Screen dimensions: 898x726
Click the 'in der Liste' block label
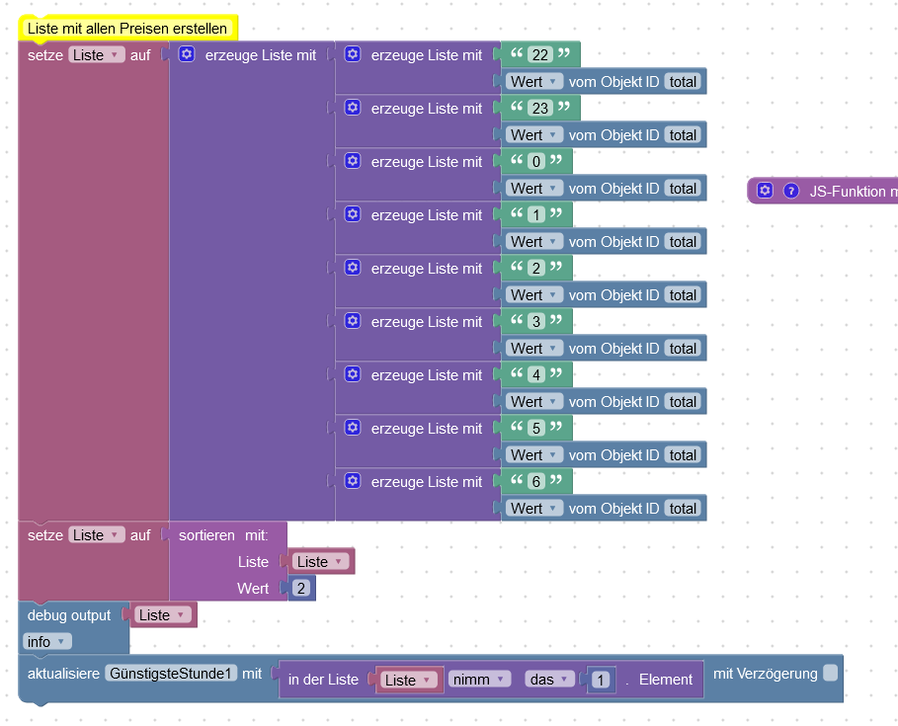coord(323,680)
